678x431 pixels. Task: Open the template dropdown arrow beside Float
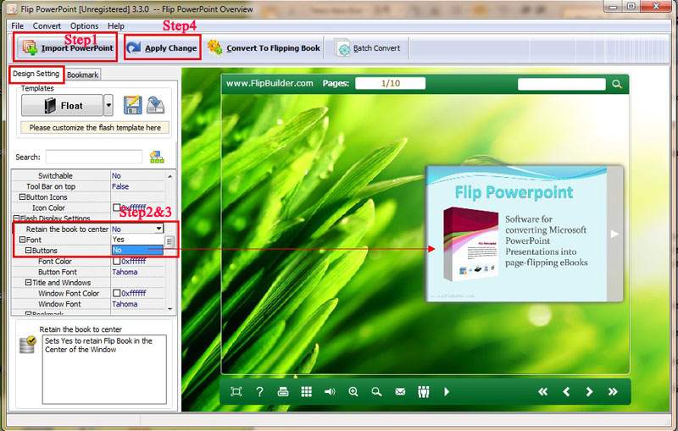(108, 105)
